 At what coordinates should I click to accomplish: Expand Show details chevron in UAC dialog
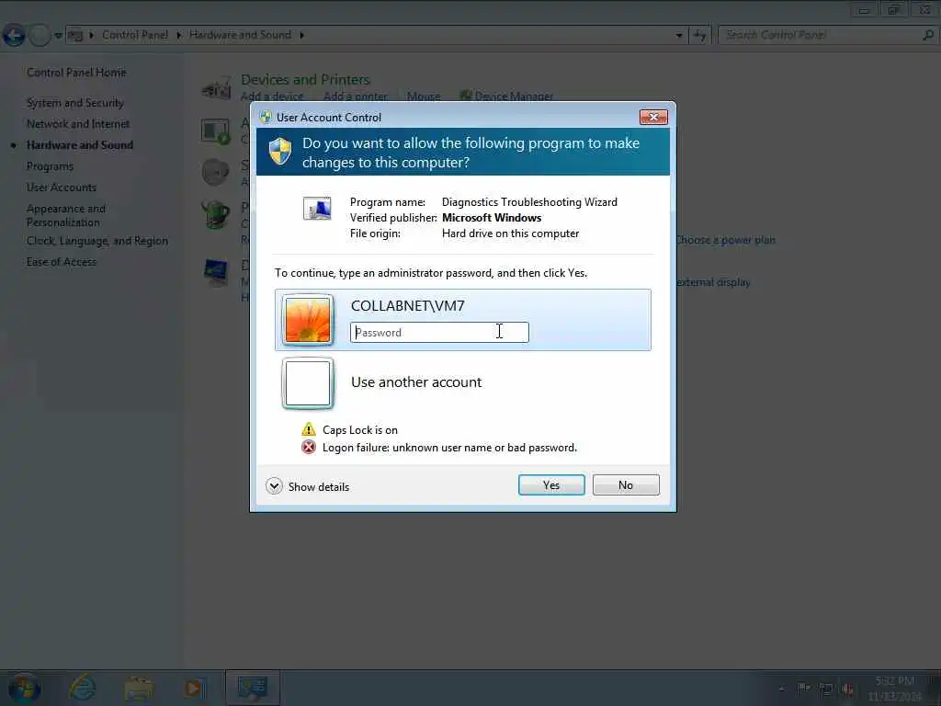[x=274, y=486]
